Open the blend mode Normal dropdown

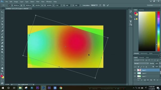coord(141,63)
